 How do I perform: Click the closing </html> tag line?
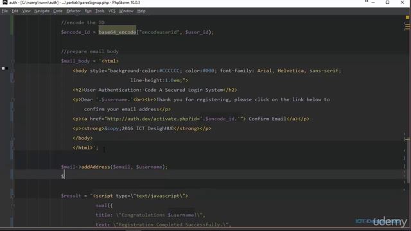(x=85, y=148)
